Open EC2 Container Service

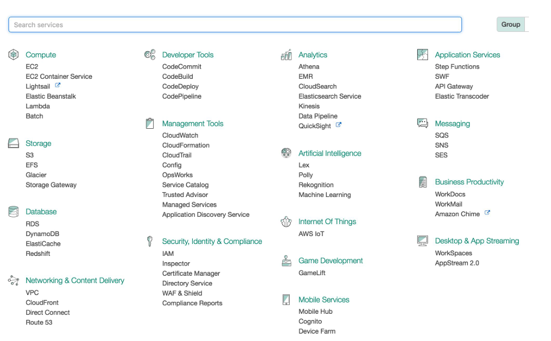(59, 76)
